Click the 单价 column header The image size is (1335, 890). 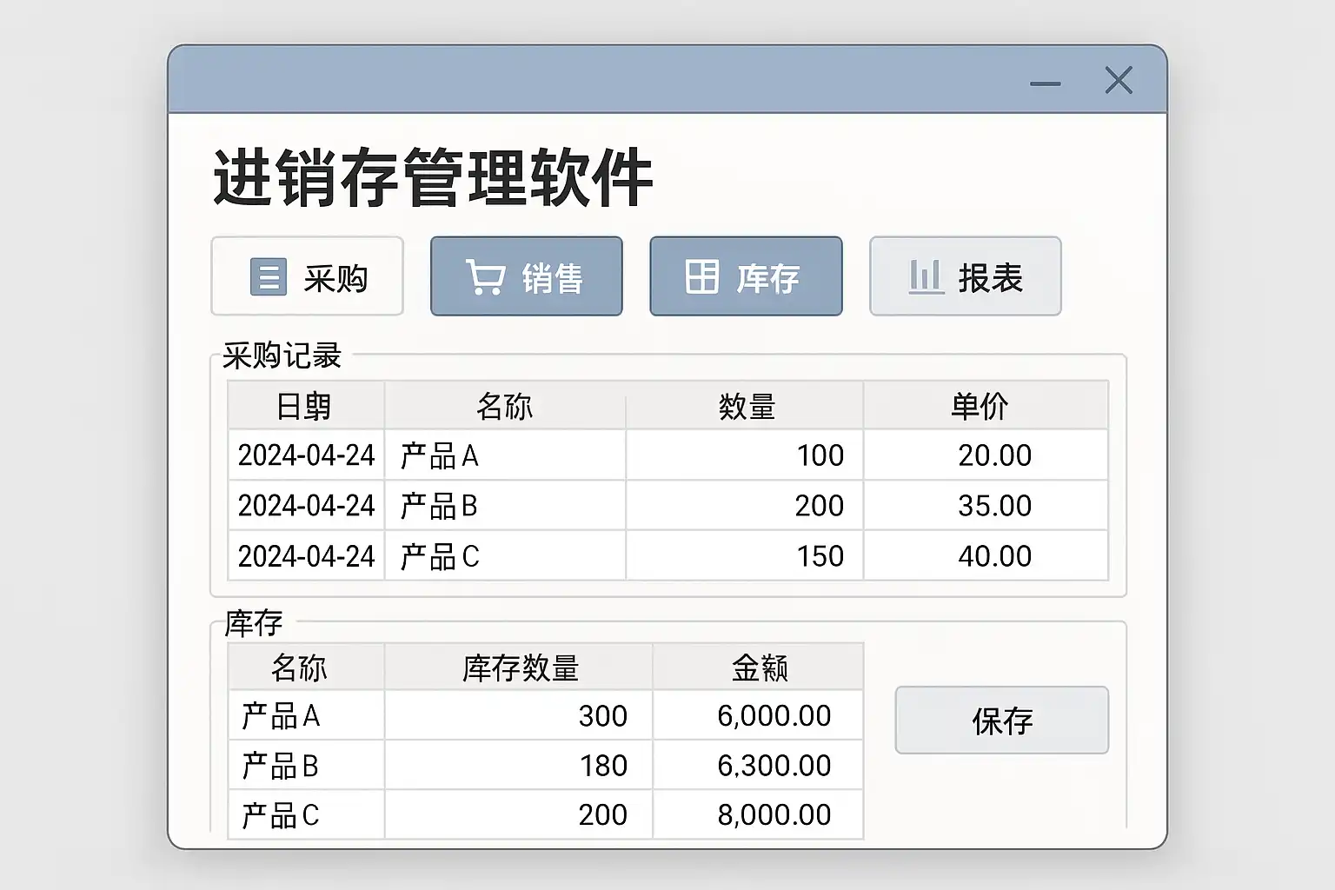tap(980, 406)
